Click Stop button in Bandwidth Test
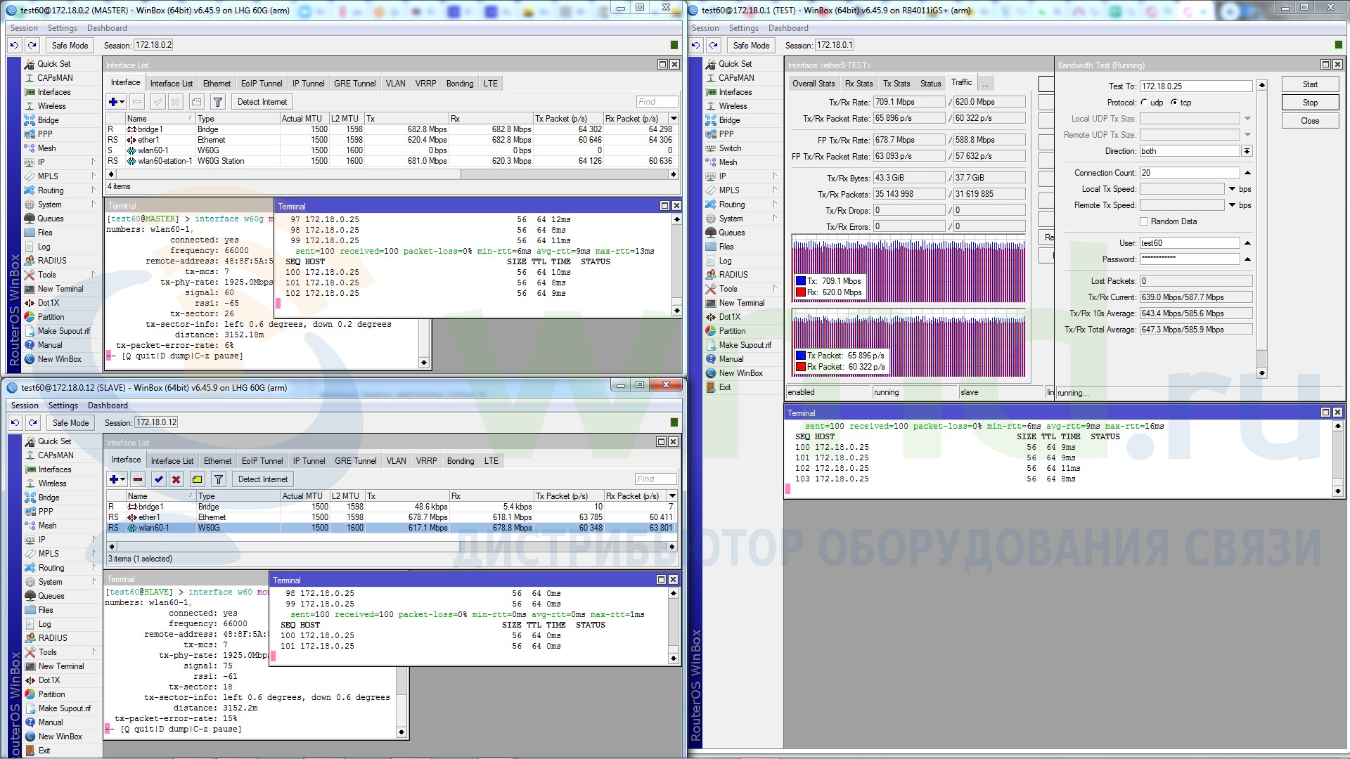Viewport: 1350px width, 759px height. point(1310,103)
